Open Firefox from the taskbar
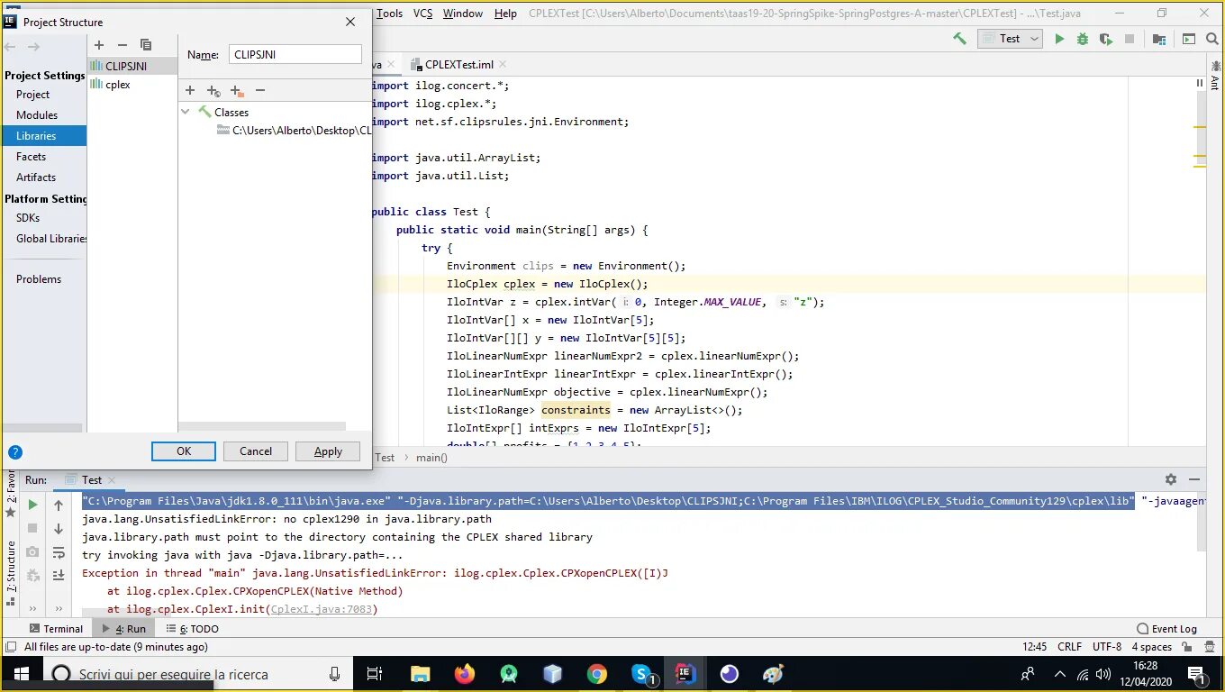Image resolution: width=1225 pixels, height=692 pixels. pyautogui.click(x=465, y=674)
